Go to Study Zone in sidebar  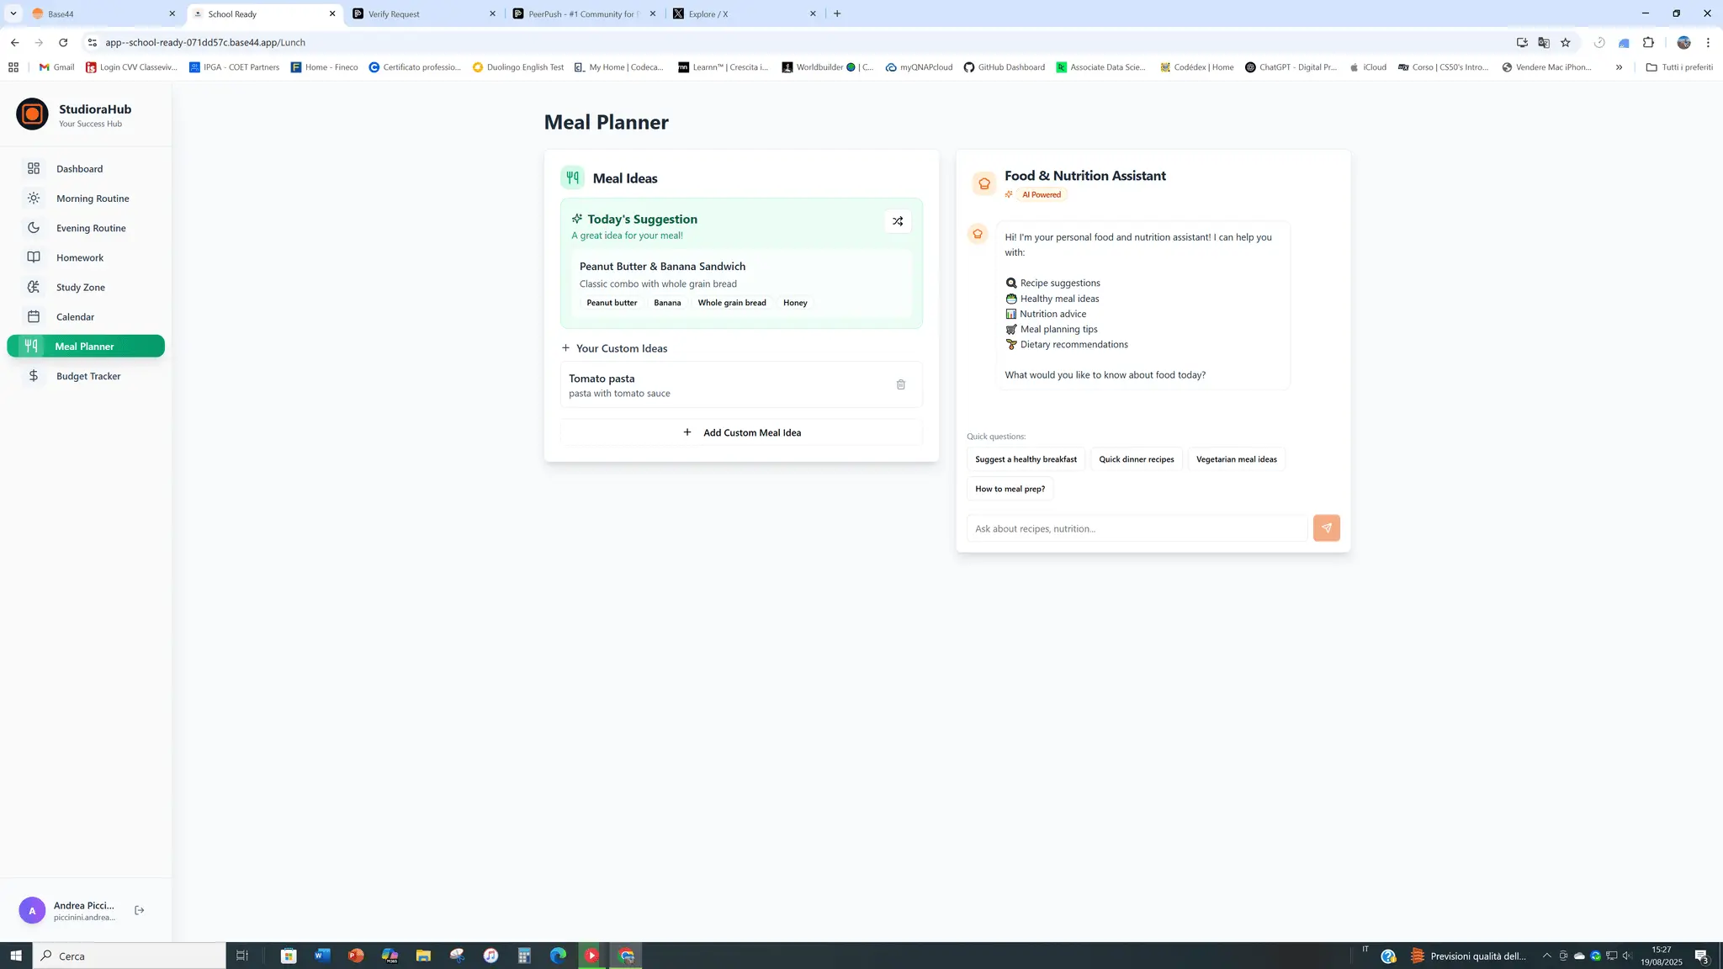pyautogui.click(x=86, y=287)
